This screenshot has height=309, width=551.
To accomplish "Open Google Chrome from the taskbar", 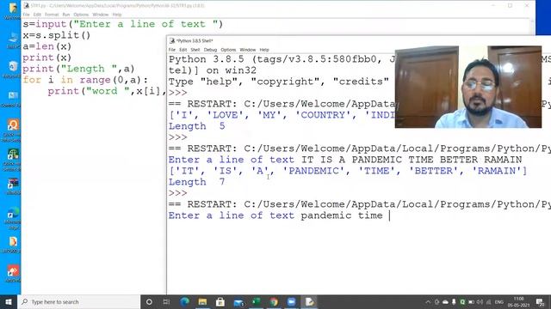I will 274,302.
